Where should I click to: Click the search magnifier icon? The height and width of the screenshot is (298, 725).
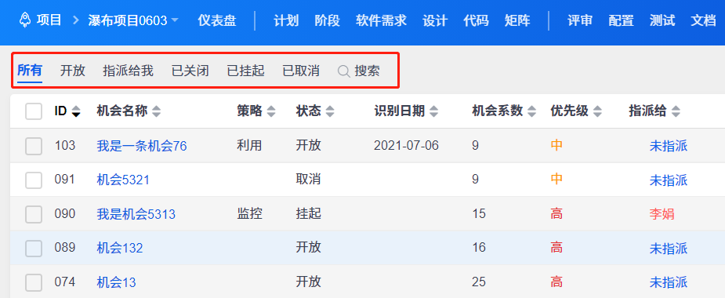click(x=343, y=71)
